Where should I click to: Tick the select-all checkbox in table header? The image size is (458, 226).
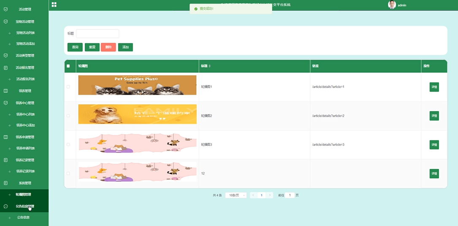tap(68, 66)
